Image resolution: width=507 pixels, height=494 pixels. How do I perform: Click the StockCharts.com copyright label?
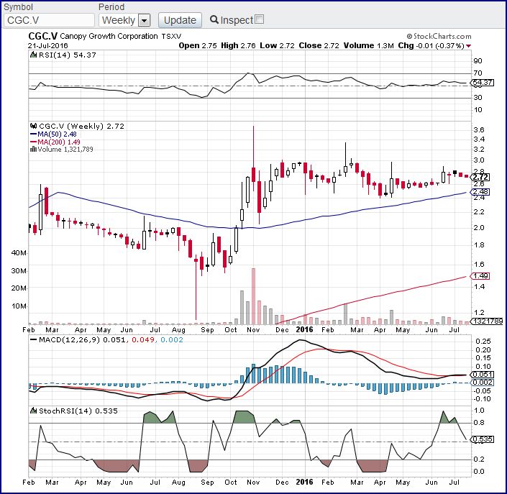[439, 36]
